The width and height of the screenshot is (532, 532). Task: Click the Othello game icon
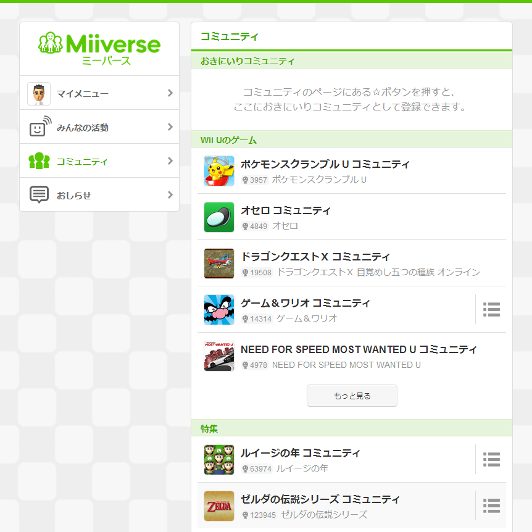click(x=219, y=217)
